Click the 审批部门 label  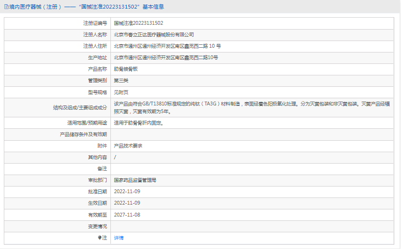[x=98, y=180]
